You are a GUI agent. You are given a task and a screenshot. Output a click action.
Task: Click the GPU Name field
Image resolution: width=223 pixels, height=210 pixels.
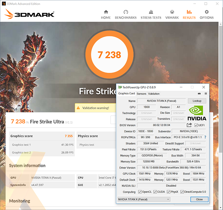click(x=161, y=101)
